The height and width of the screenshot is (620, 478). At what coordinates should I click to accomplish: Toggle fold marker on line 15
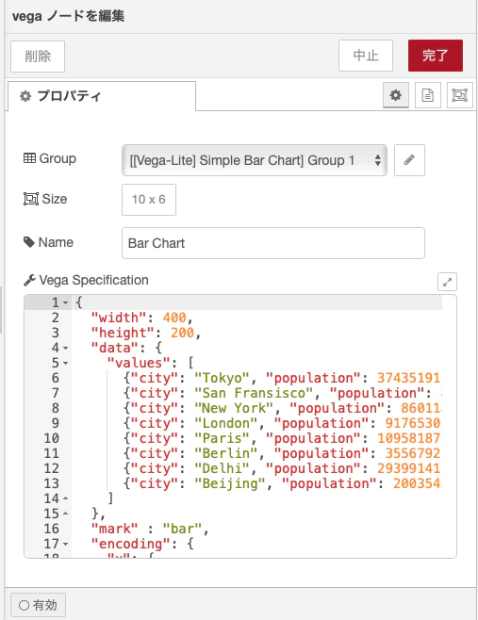[66, 514]
